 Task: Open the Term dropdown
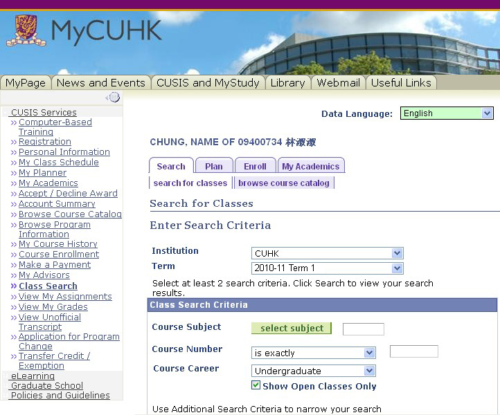tap(327, 268)
